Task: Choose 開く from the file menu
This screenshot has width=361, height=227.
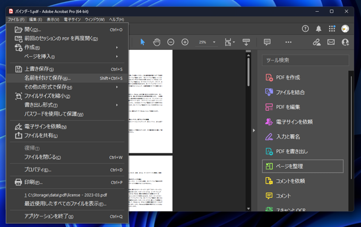Action: point(67,30)
